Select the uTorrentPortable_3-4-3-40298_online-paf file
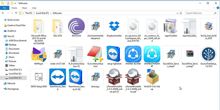Screen dimensions: 220x110 [x=133, y=77]
